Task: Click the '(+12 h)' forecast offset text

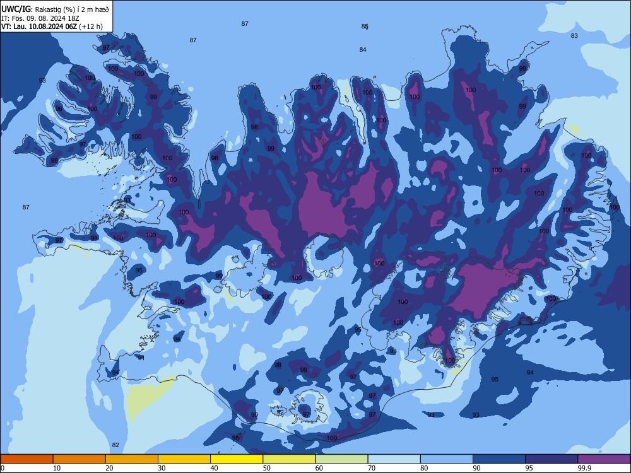Action: coord(90,27)
